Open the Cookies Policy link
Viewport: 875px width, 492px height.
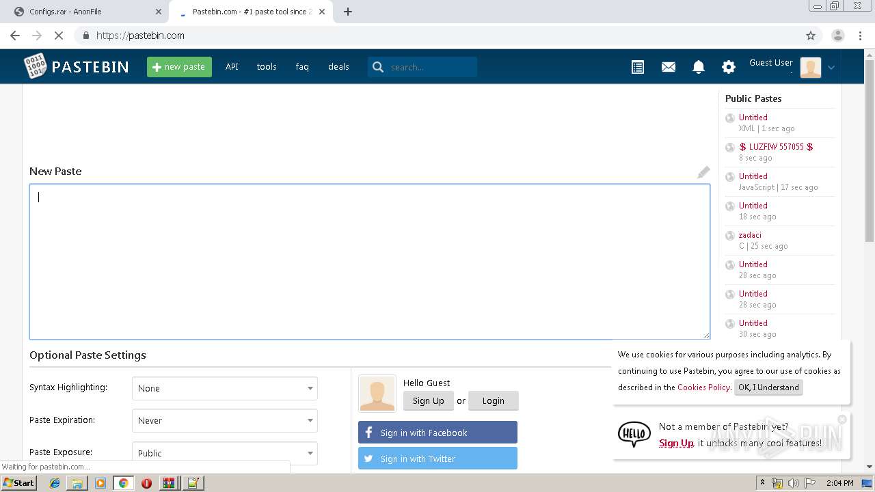pyautogui.click(x=703, y=387)
